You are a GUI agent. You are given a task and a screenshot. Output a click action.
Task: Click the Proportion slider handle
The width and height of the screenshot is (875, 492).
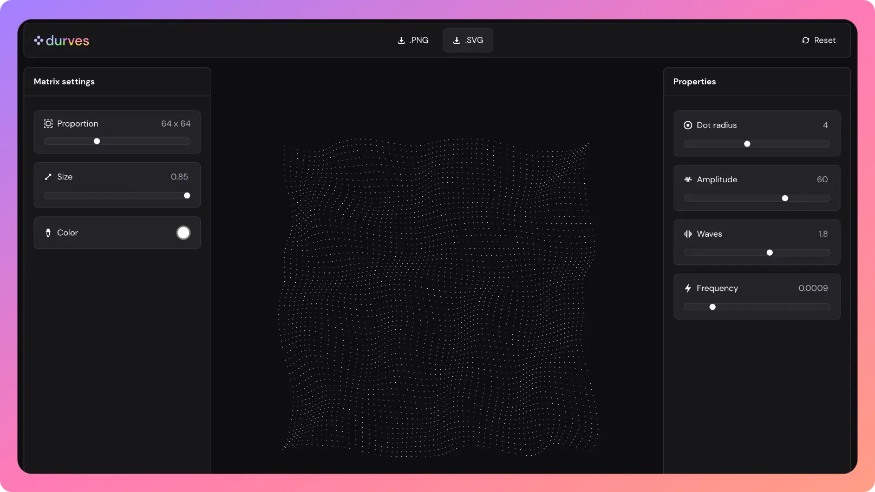pos(97,141)
